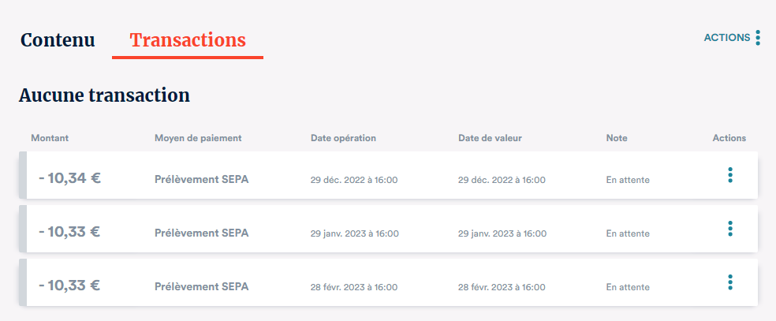Switch to the Contenu tab
The width and height of the screenshot is (776, 321).
pos(58,40)
